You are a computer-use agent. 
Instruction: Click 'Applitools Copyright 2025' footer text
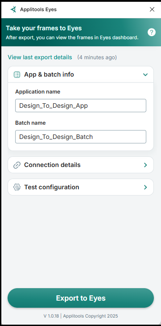91,316
